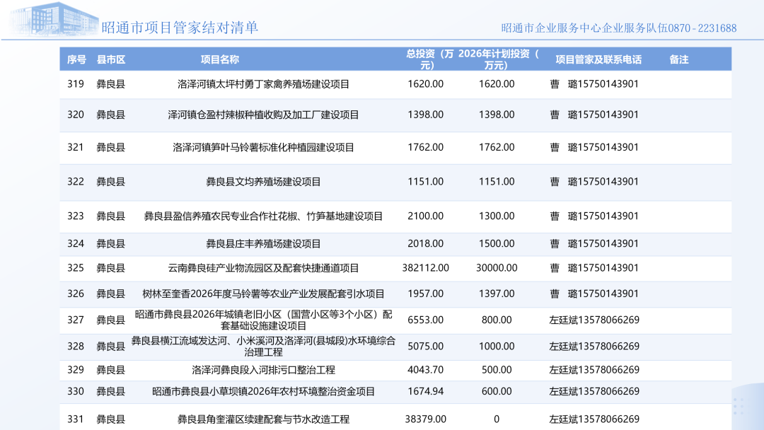Click the 县市区 column header
The image size is (764, 430).
tap(110, 59)
